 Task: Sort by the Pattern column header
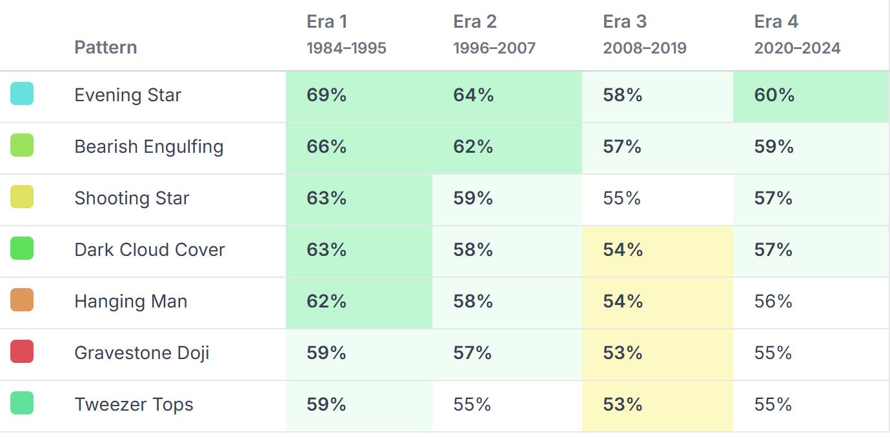(x=106, y=48)
